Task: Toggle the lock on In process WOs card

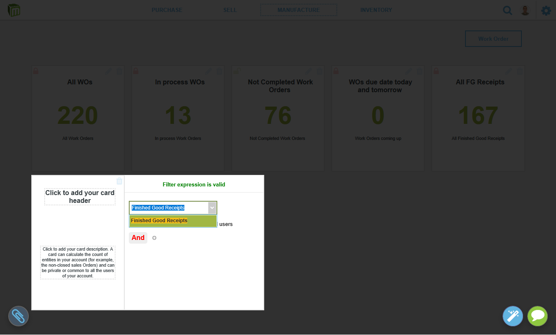Action: tap(136, 71)
